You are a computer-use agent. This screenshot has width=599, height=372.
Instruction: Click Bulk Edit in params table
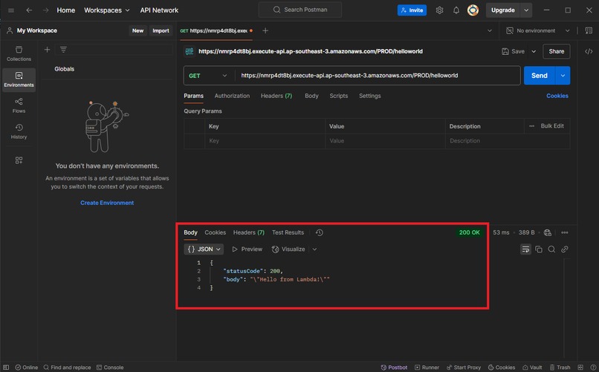pyautogui.click(x=552, y=126)
